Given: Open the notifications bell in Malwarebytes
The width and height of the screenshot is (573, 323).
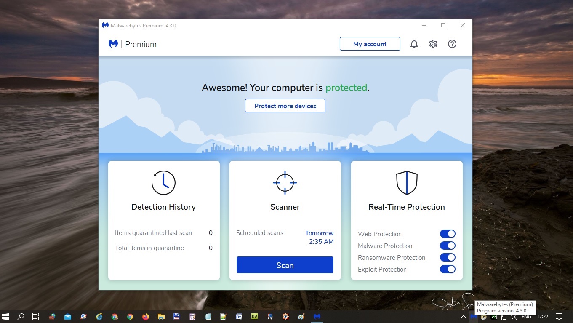Looking at the screenshot, I should tap(414, 44).
